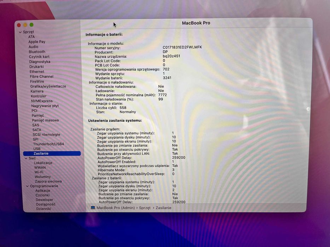Click charge state value 99

coord(161,99)
